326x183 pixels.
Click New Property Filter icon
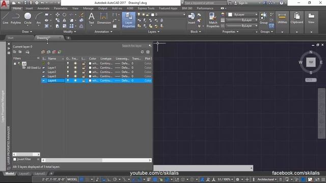[x=15, y=52]
